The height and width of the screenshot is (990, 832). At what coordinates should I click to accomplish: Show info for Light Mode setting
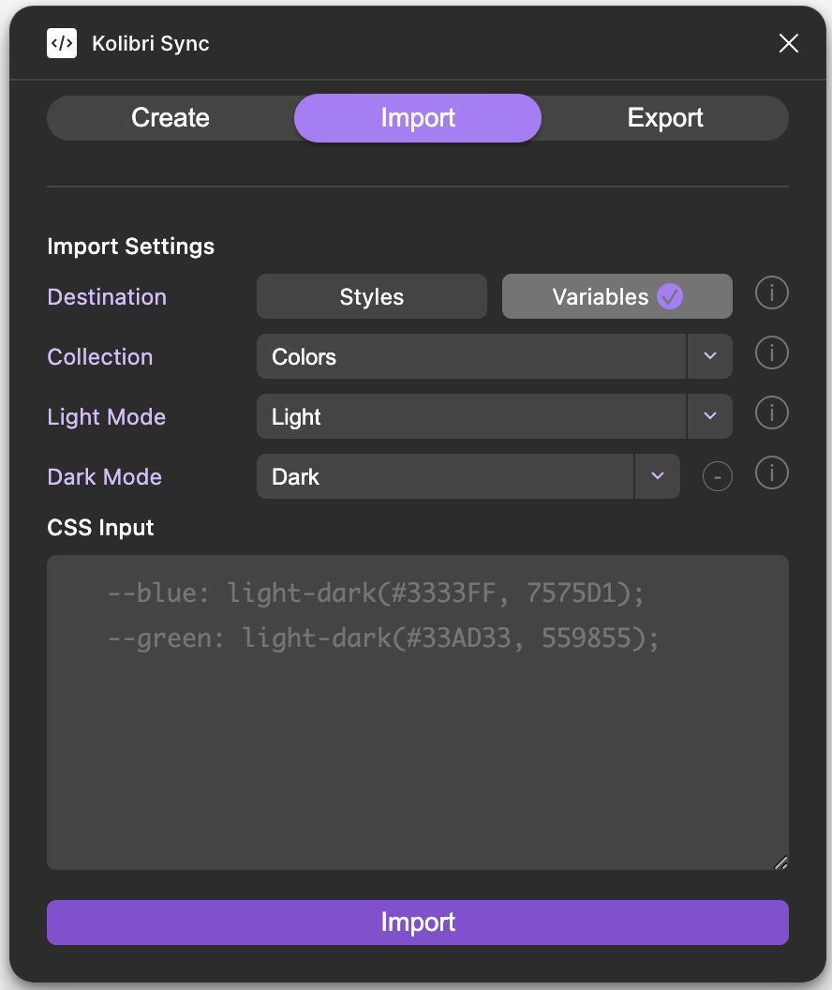click(x=771, y=412)
